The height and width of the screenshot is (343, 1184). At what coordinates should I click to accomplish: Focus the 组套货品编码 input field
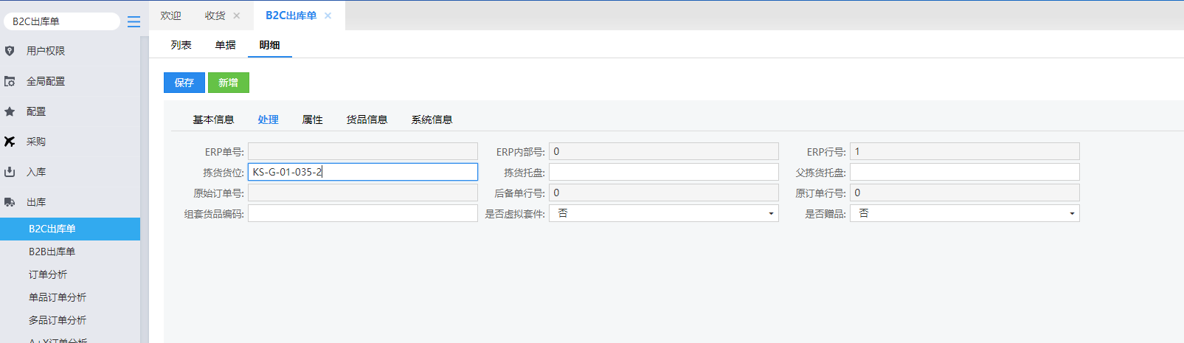coord(362,213)
